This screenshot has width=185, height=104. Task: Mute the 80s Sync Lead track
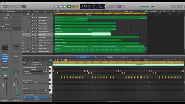pyautogui.click(x=32, y=17)
